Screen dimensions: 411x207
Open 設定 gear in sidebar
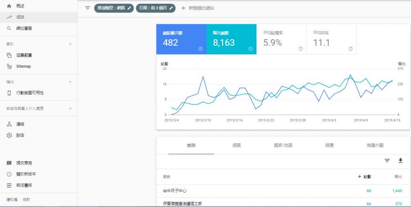click(x=9, y=135)
